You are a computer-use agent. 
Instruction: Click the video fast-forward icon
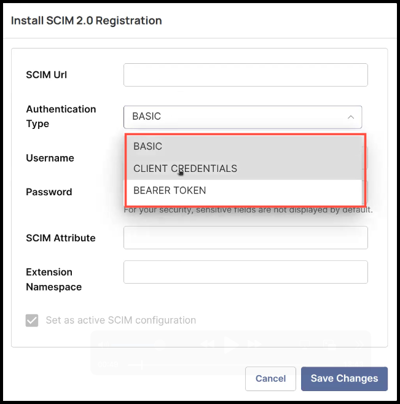pyautogui.click(x=253, y=344)
